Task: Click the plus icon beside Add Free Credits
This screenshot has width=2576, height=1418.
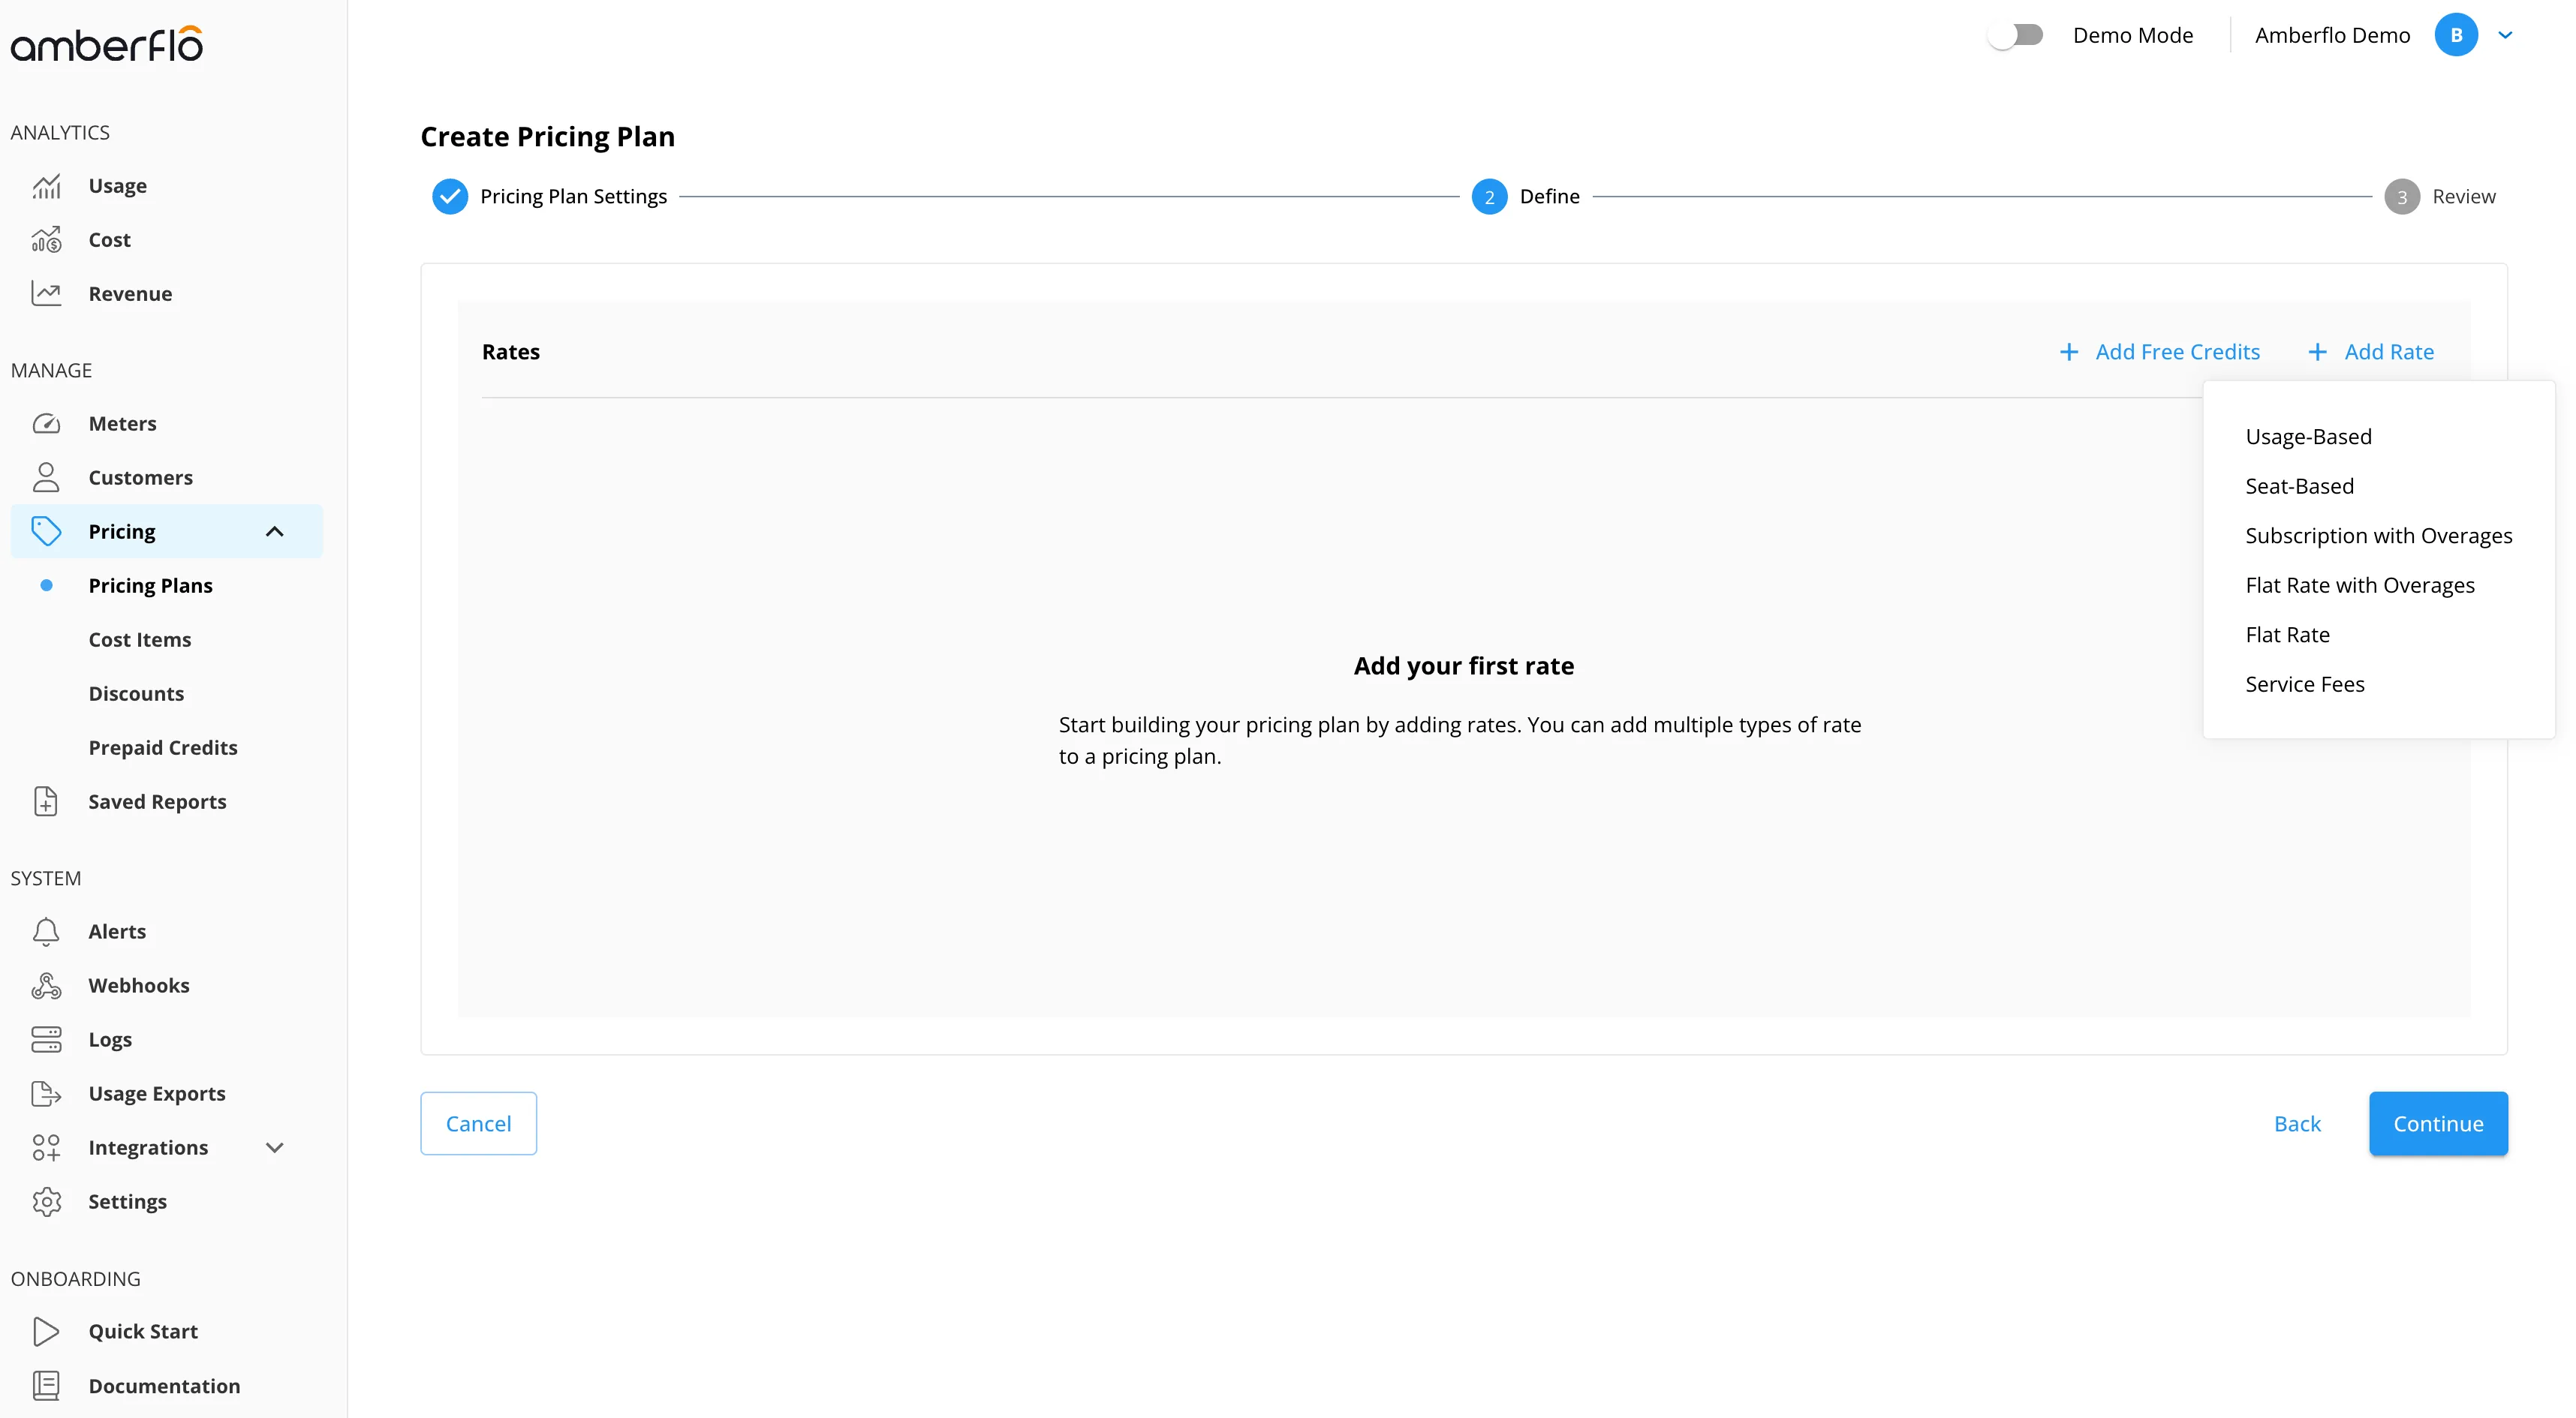Action: (x=2069, y=352)
